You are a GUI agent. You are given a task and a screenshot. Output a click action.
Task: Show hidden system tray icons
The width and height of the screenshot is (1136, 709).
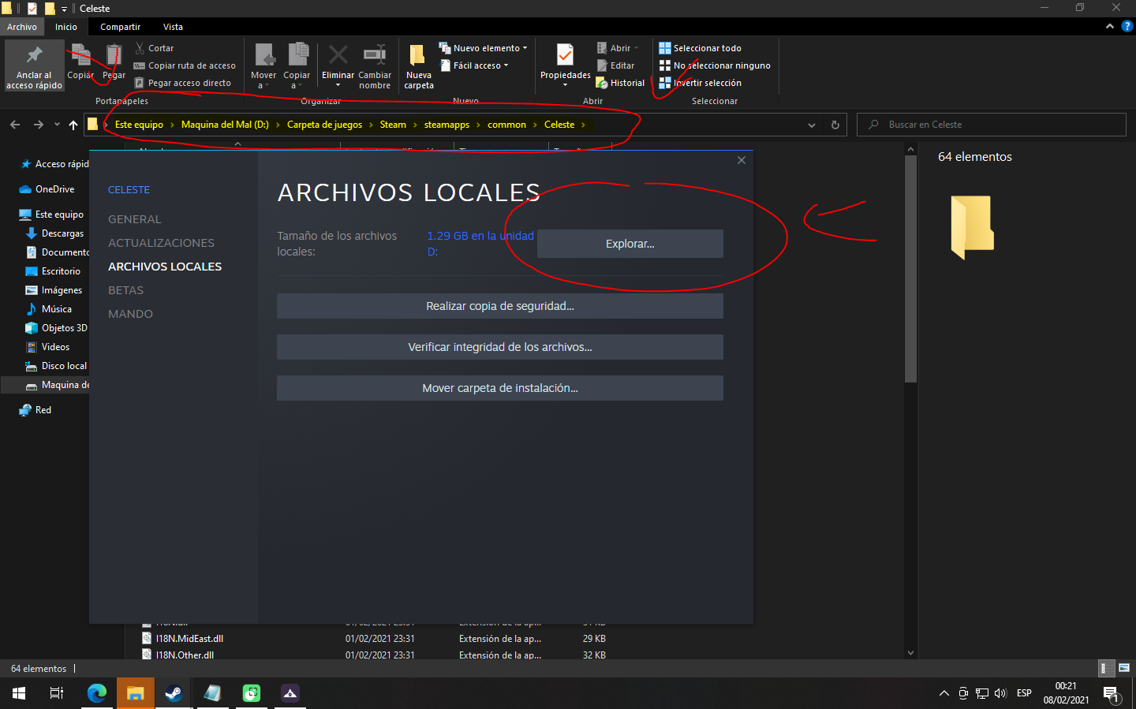click(944, 693)
